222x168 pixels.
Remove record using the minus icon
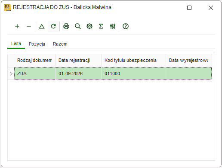click(x=29, y=26)
